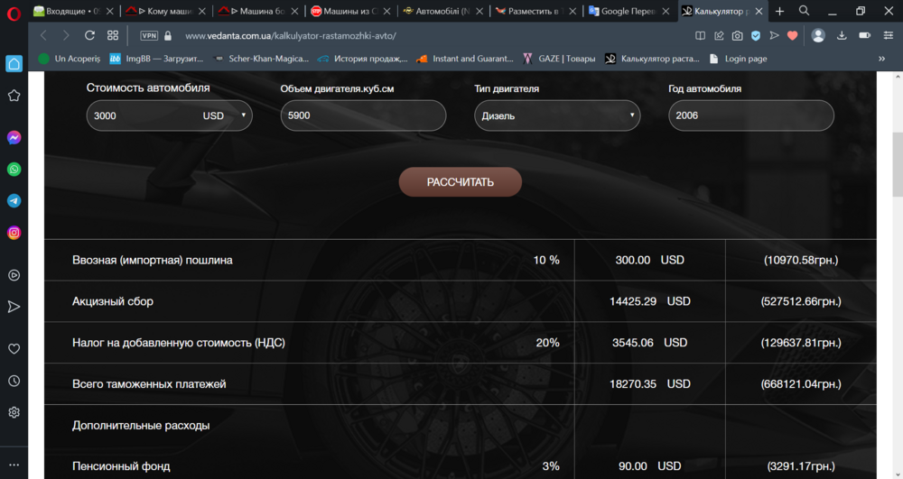Open Telegram in sidebar

click(x=14, y=200)
